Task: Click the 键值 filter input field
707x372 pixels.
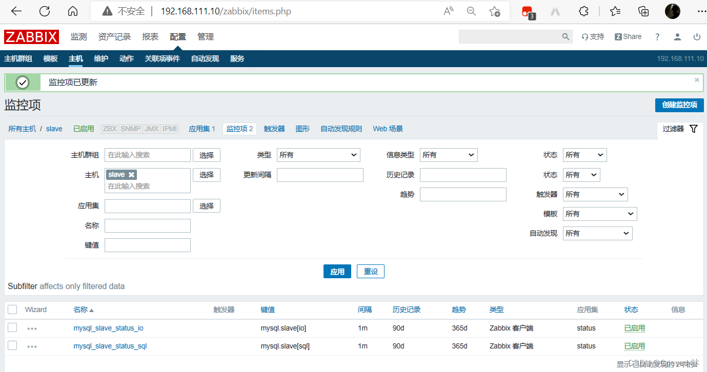Action: 148,245
